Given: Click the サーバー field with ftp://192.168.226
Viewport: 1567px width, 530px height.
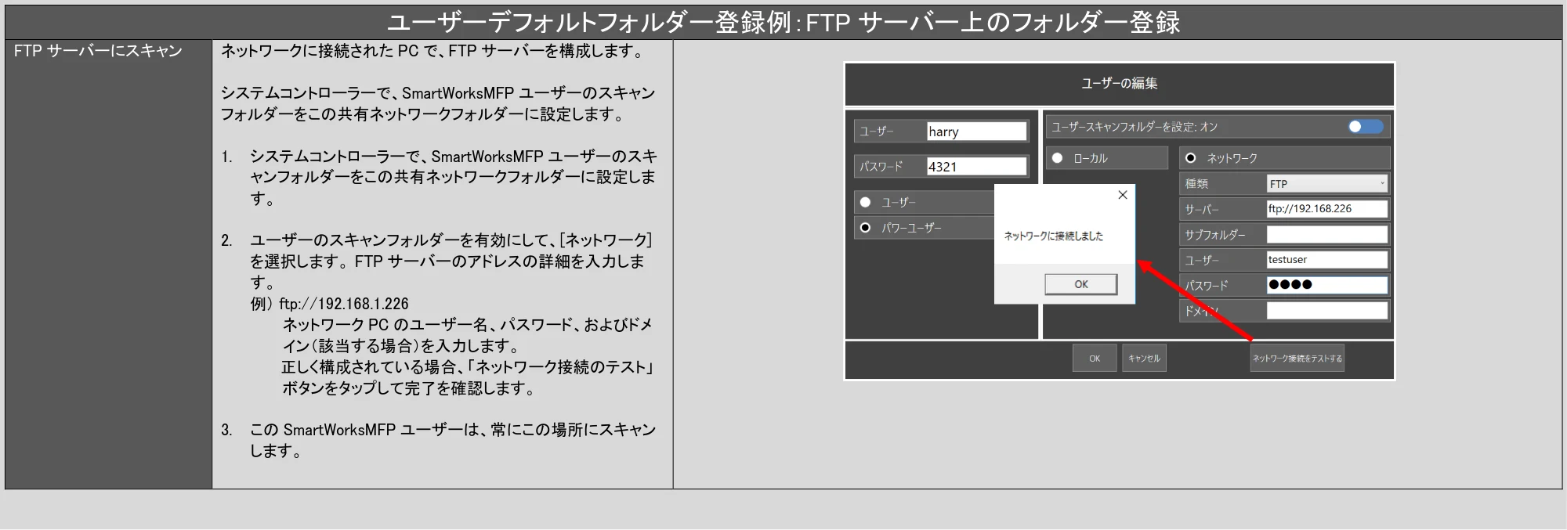Looking at the screenshot, I should tap(1326, 209).
